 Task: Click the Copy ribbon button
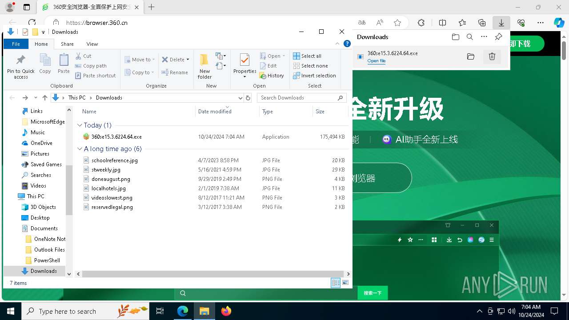45,64
